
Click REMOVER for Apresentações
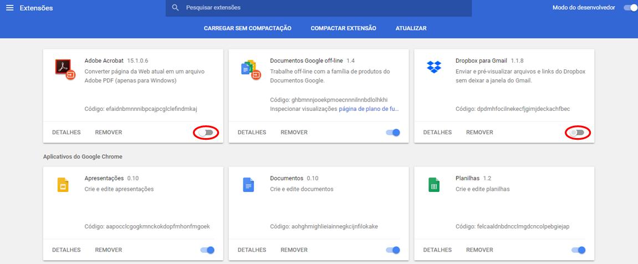click(109, 250)
